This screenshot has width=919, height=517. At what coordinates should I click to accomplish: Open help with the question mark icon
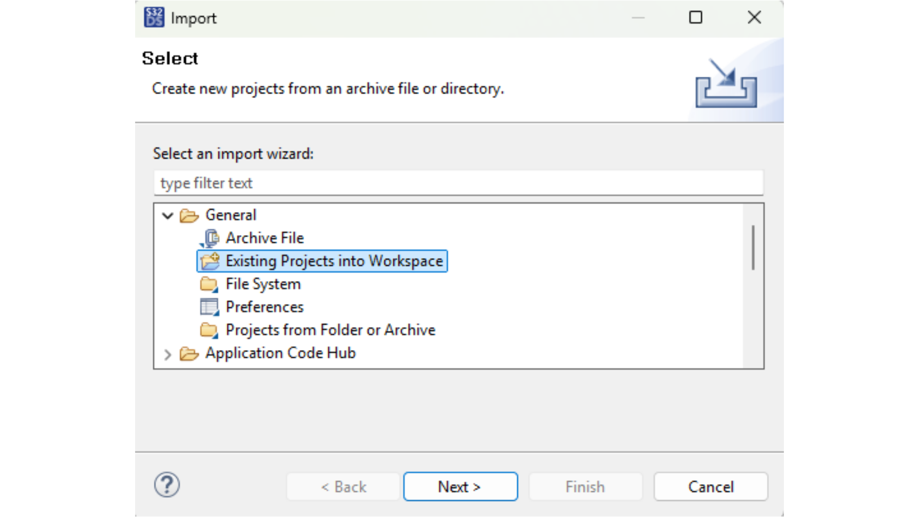coord(167,485)
